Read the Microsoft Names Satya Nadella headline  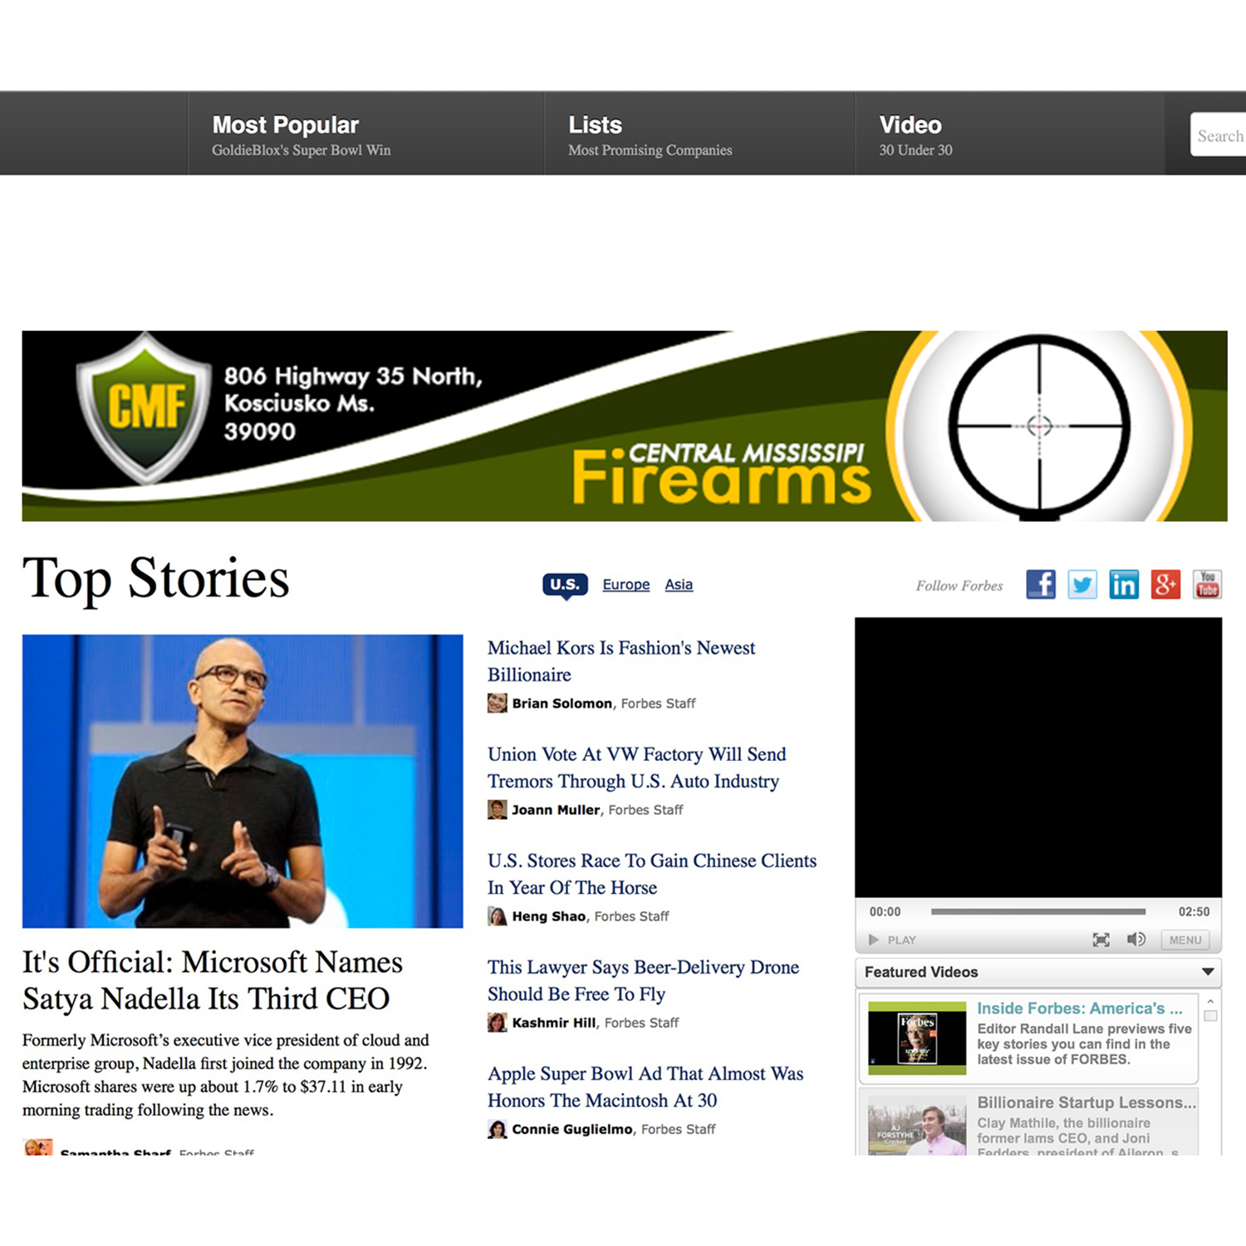(x=213, y=980)
